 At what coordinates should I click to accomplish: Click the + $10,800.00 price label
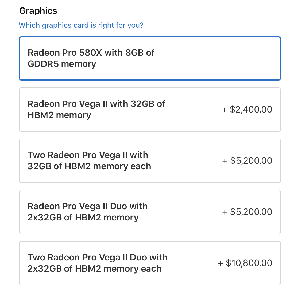(x=245, y=263)
